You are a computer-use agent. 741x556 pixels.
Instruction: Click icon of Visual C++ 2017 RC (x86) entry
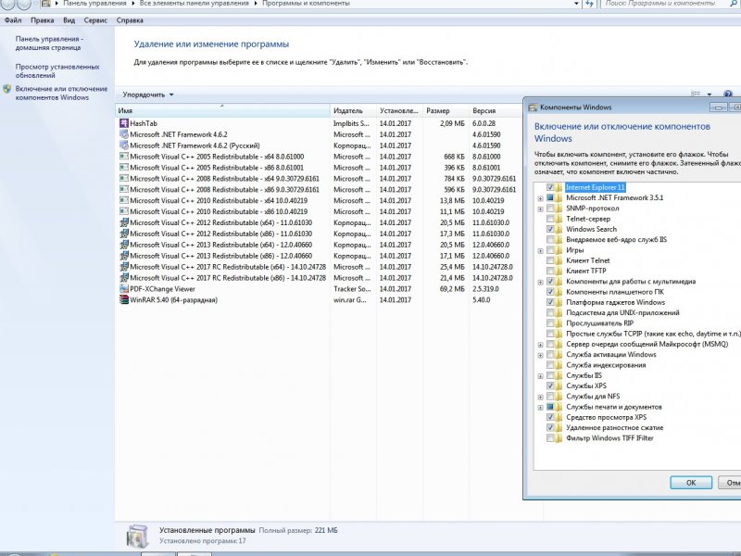(x=124, y=278)
